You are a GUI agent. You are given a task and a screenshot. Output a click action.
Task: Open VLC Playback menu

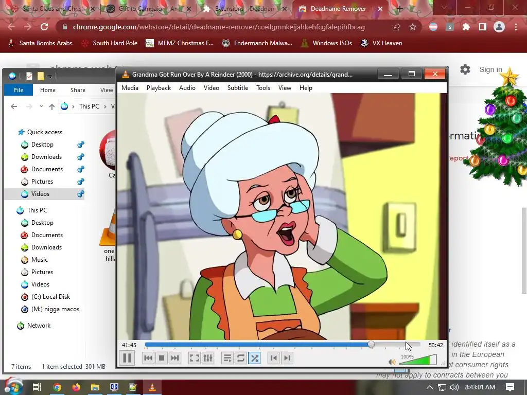click(159, 87)
